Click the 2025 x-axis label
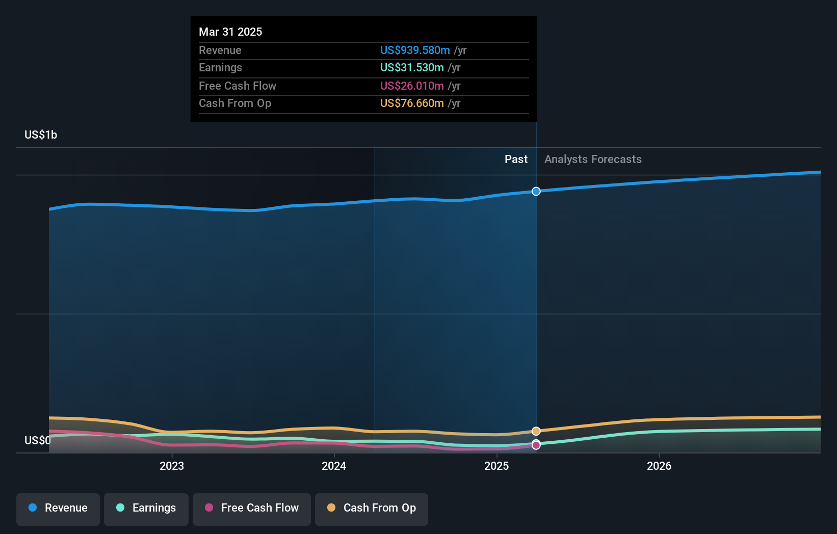 [496, 466]
